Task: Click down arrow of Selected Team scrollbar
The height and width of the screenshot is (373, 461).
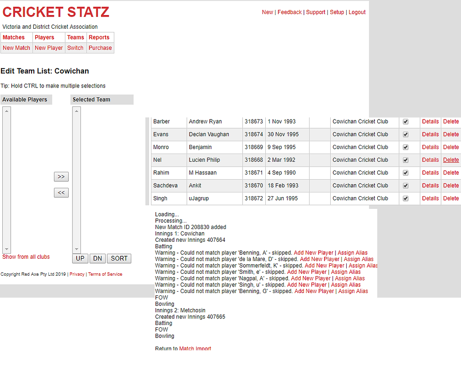Action: tap(76, 249)
